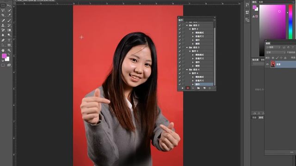This screenshot has height=166, width=296.
Task: Toggle the check mark for 動作 3
Action: [x=180, y=51]
